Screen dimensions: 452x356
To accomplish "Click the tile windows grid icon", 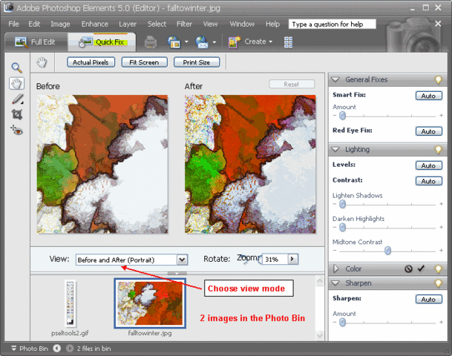I will point(288,42).
